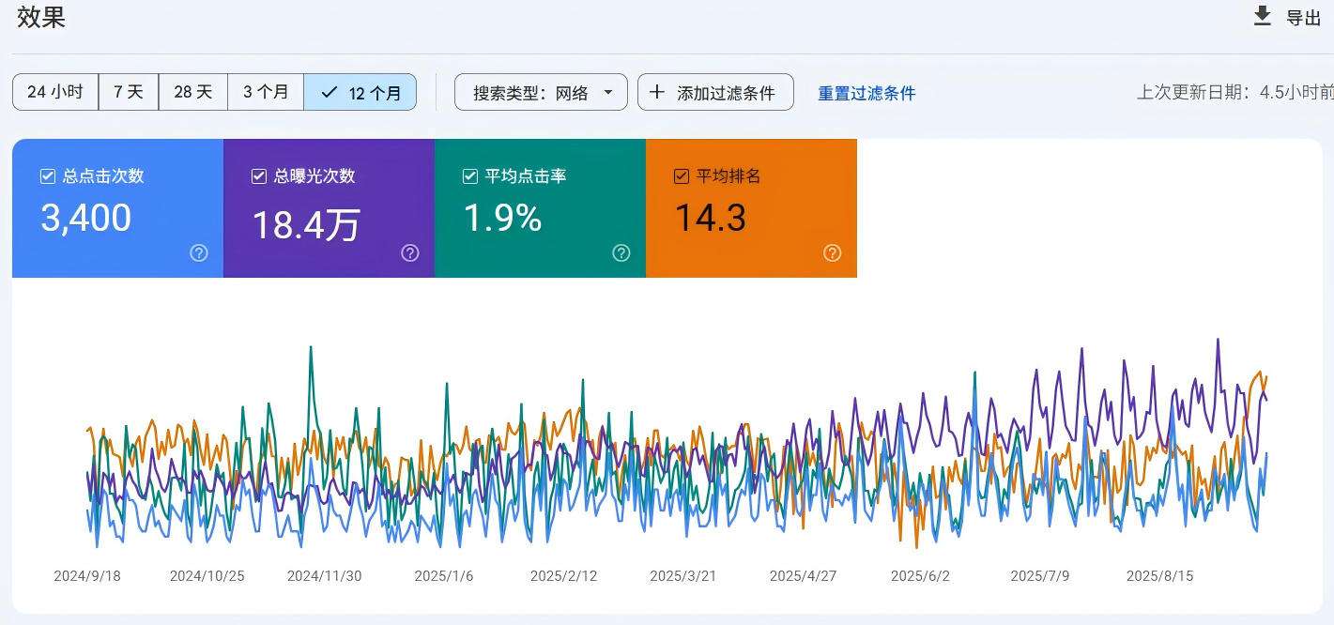Screen dimensions: 1334x625
Task: Select the 3 个月 date range
Action: (266, 92)
